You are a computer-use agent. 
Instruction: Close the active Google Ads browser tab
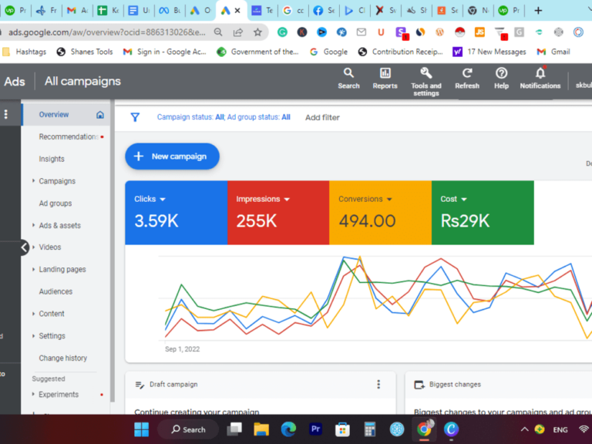pos(237,11)
